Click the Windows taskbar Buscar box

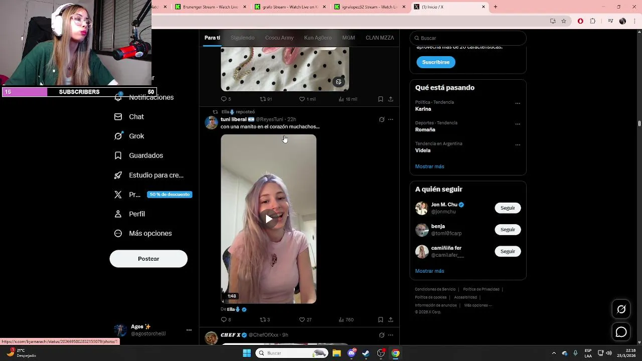click(x=292, y=353)
